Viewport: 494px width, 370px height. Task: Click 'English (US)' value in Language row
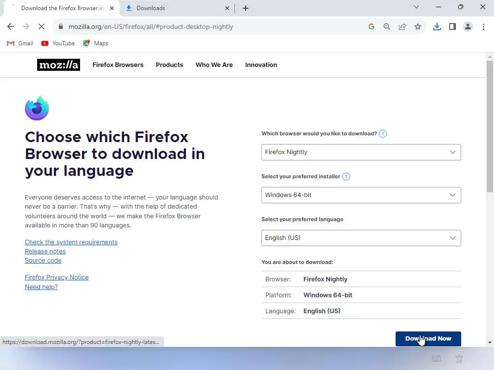point(322,311)
